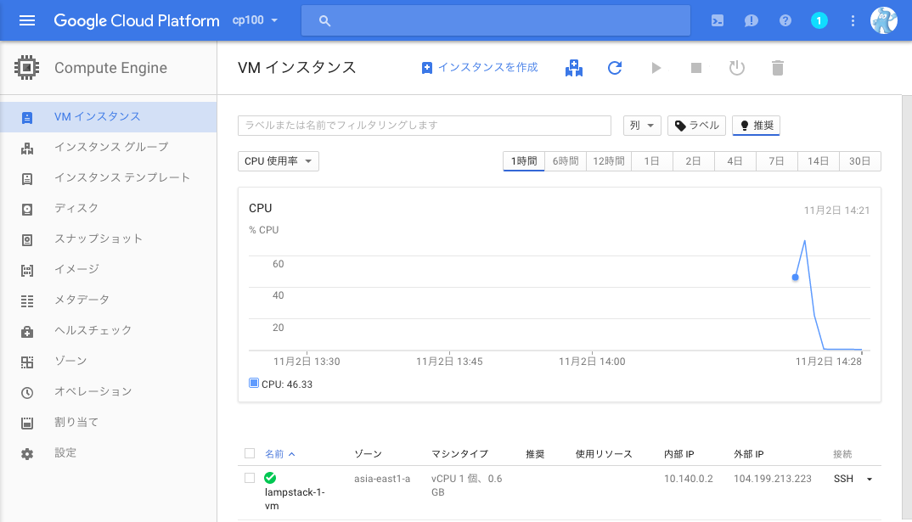Open the 列 columns dropdown
This screenshot has height=522, width=912.
[642, 125]
